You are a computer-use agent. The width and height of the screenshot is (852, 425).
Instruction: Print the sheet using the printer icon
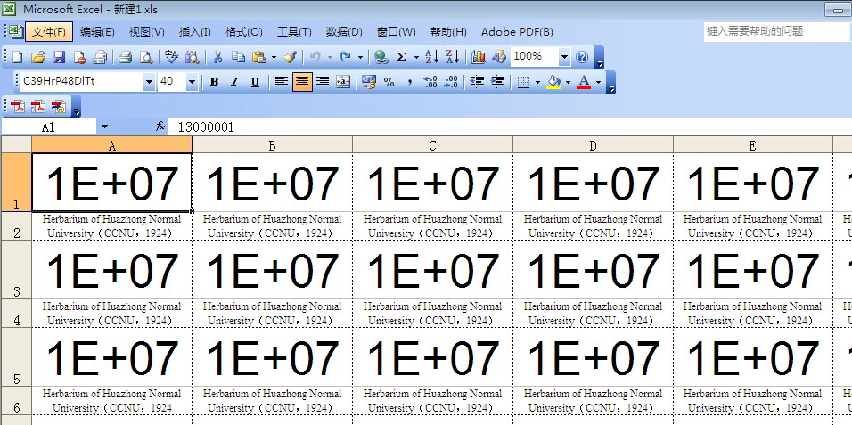(126, 57)
